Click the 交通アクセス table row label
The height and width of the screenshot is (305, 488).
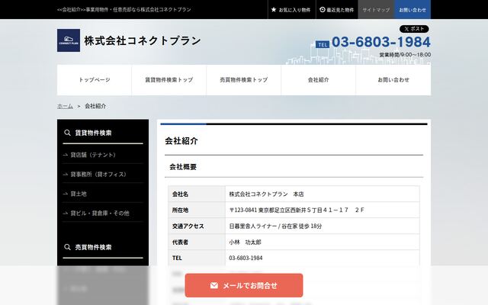pyautogui.click(x=188, y=226)
